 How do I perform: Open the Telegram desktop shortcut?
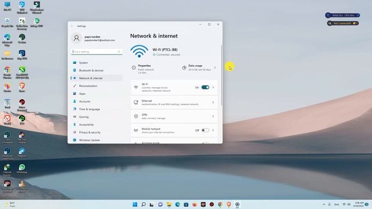(x=22, y=152)
